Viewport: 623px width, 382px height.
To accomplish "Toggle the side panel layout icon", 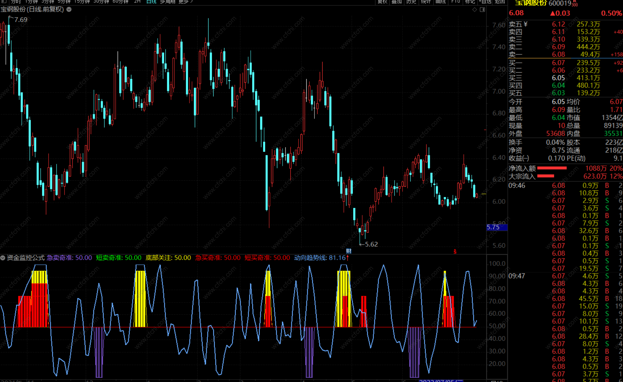I will pos(482,9).
